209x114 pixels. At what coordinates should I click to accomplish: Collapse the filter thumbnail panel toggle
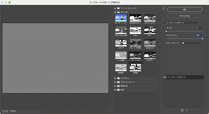pyautogui.click(x=164, y=8)
